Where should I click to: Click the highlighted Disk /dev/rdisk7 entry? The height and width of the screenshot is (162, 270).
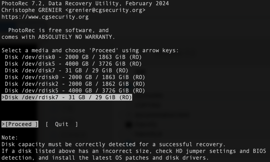67,97
